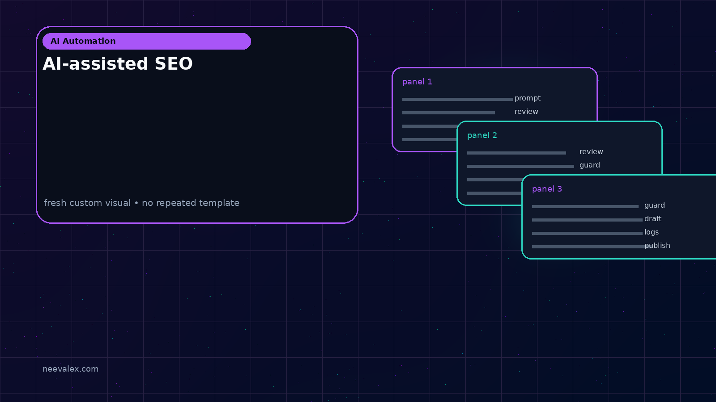
Task: Select the "guard" label in panel 2
Action: click(590, 165)
